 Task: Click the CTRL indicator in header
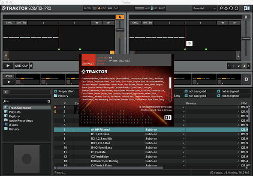[87, 8]
